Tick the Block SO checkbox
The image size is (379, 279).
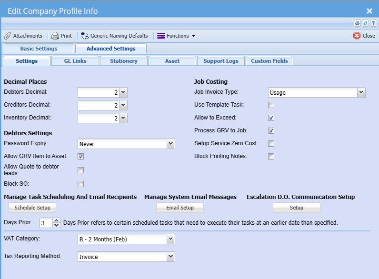[80, 184]
